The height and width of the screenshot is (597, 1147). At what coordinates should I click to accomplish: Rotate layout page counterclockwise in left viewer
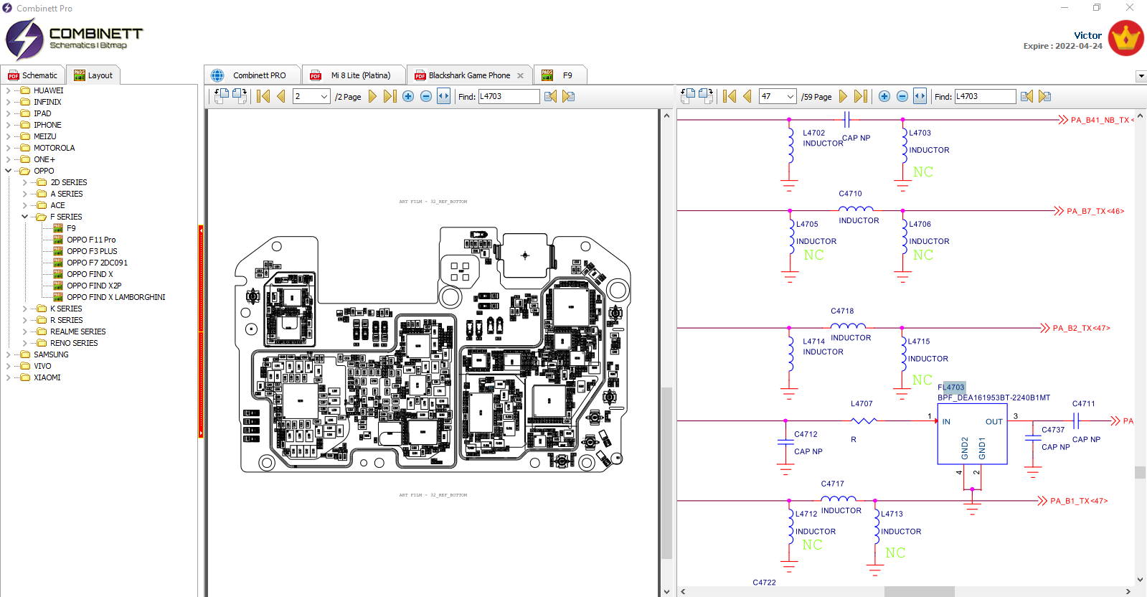coord(222,96)
